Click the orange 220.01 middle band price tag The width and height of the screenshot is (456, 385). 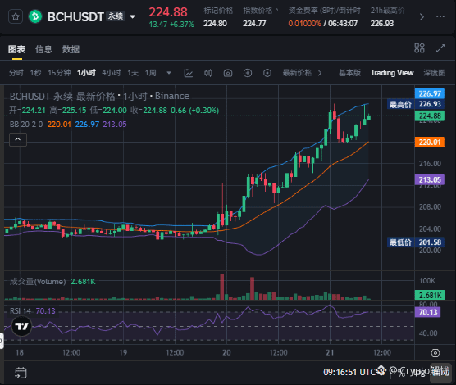[x=430, y=142]
